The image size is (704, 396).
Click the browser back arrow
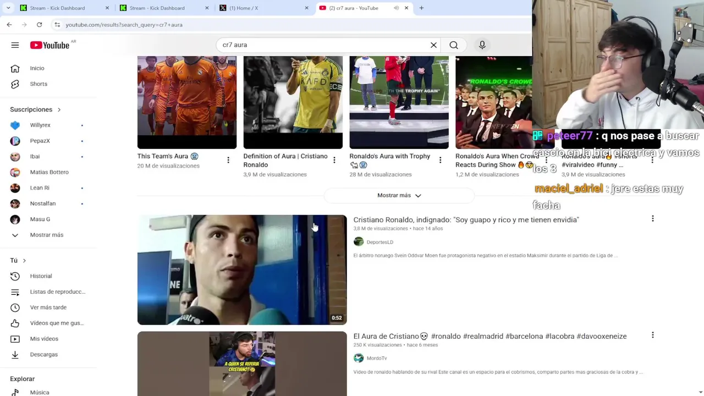(x=9, y=25)
